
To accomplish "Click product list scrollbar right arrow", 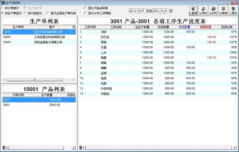I will 74,148.
